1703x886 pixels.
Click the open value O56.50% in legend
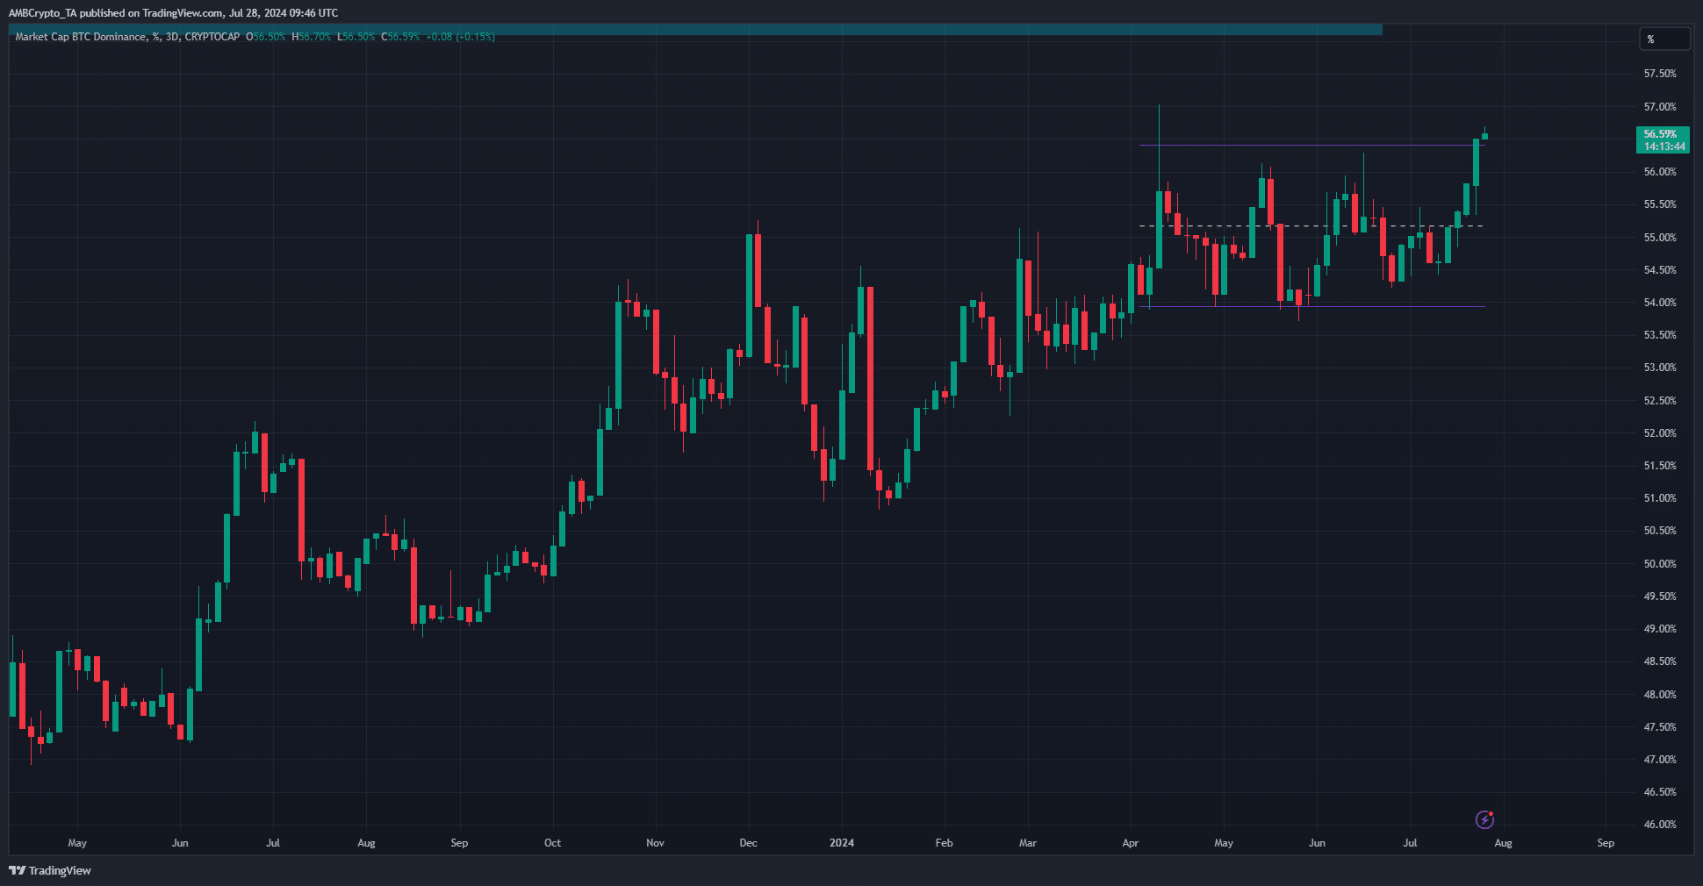point(265,37)
